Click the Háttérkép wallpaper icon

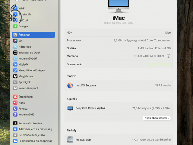15,47
